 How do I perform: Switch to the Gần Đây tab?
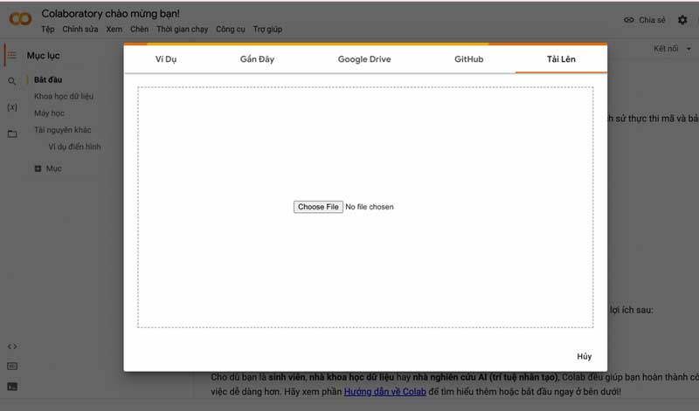tap(258, 59)
